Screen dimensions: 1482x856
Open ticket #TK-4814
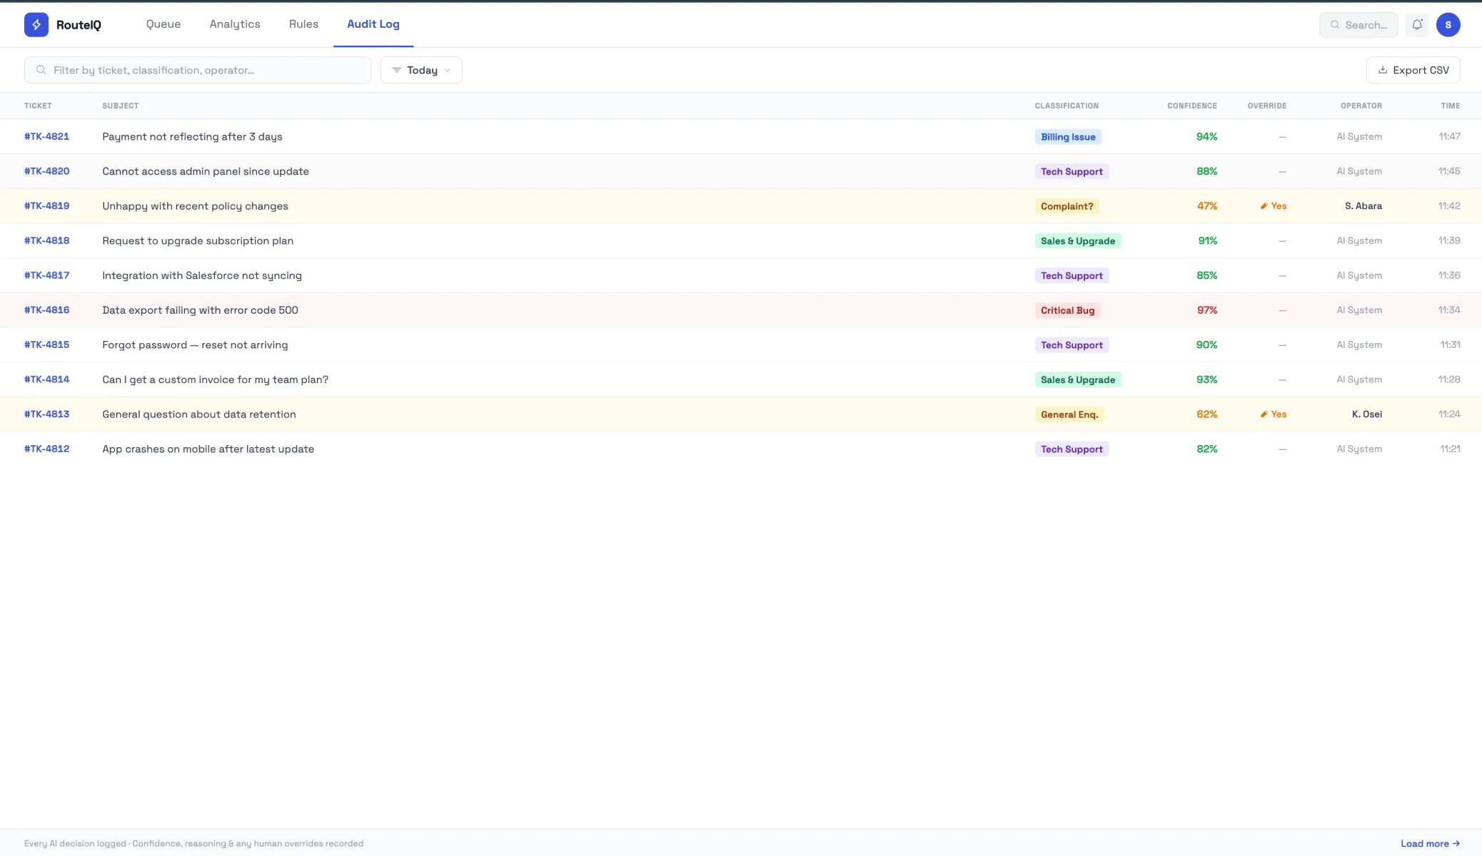(x=46, y=379)
